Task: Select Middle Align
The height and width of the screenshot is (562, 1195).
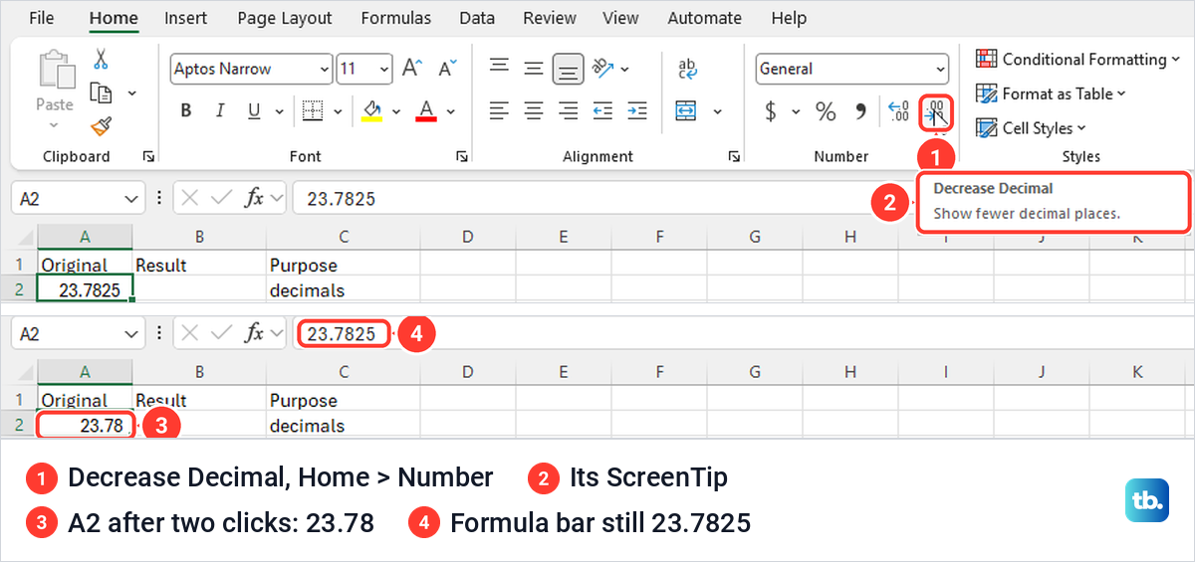Action: coord(534,69)
